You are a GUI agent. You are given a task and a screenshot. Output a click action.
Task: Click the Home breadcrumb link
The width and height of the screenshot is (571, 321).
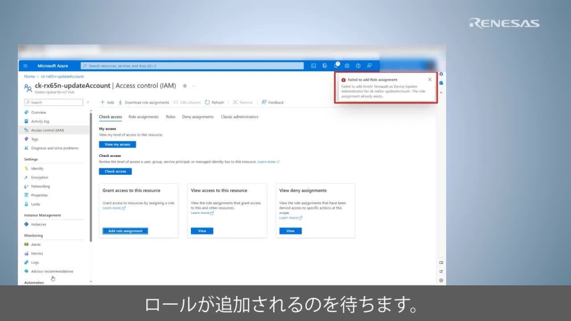coord(29,77)
